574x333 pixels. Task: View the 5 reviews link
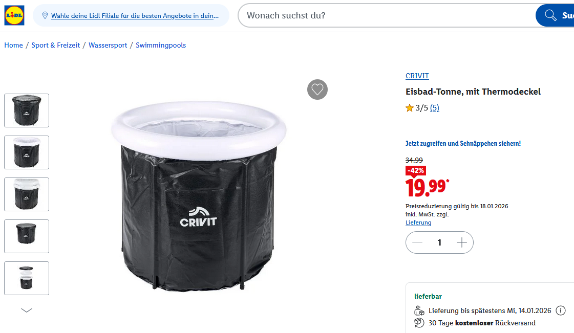pyautogui.click(x=435, y=108)
